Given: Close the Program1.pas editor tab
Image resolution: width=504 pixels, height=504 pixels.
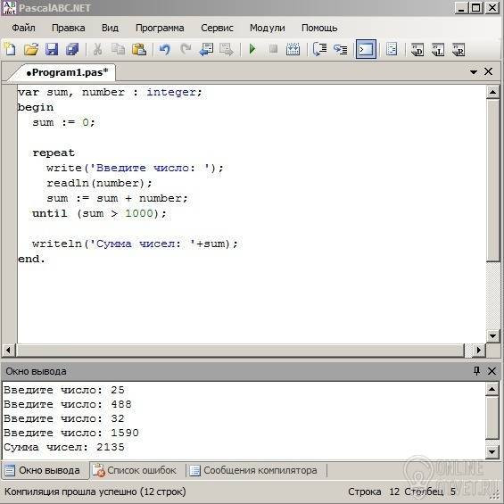Looking at the screenshot, I should pos(488,71).
